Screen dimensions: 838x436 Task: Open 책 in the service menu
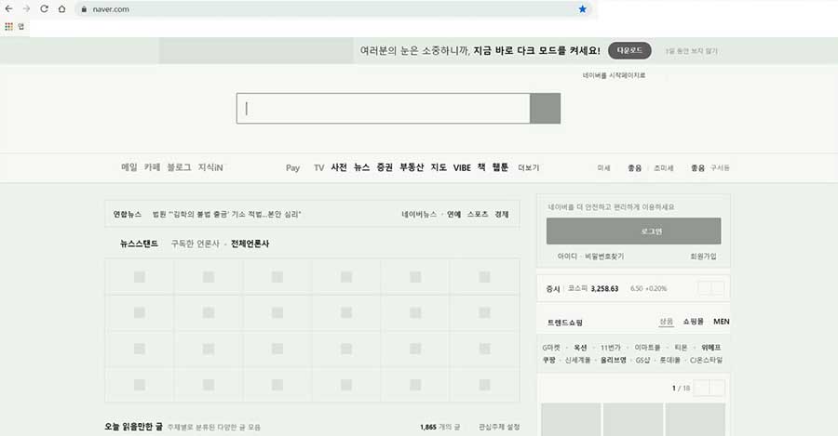coord(481,167)
